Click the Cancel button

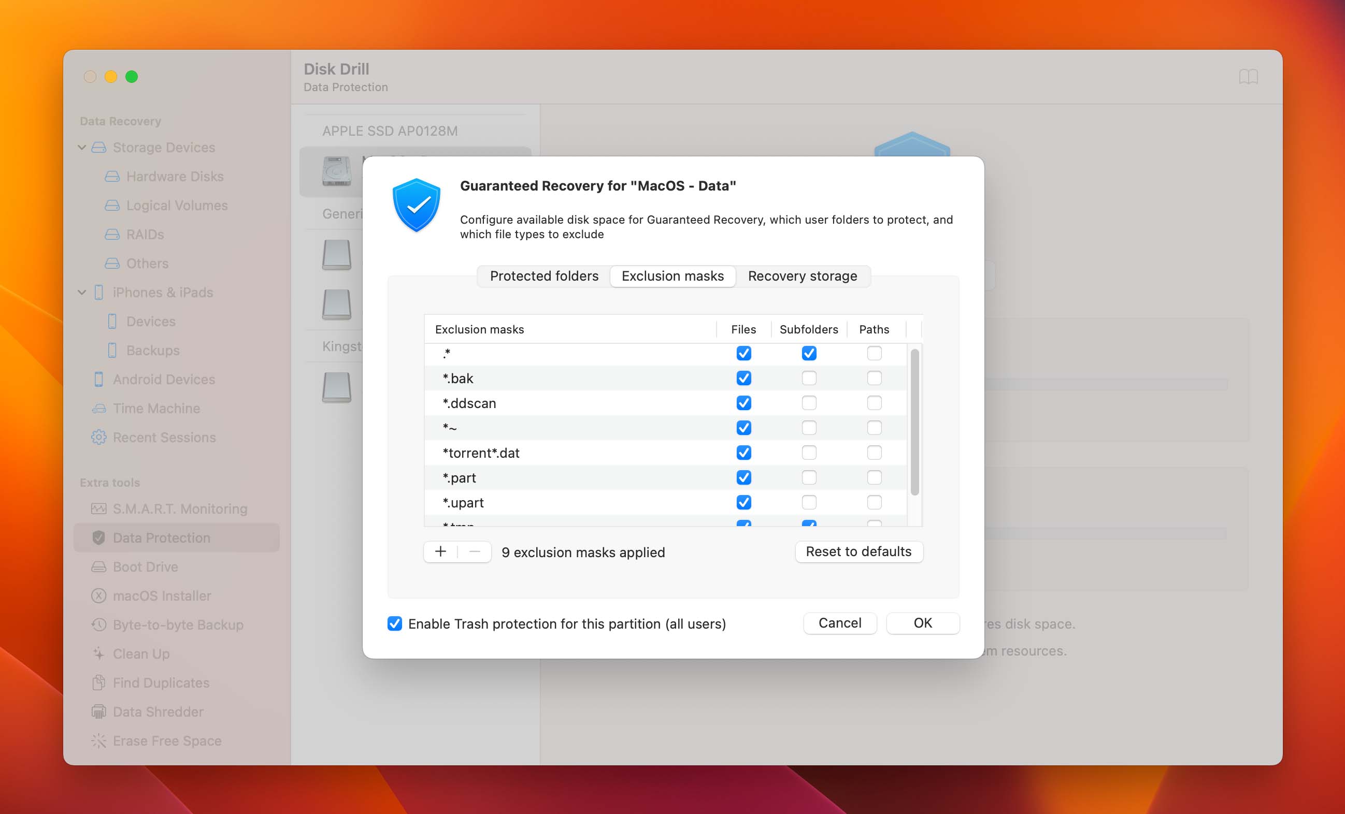tap(839, 623)
